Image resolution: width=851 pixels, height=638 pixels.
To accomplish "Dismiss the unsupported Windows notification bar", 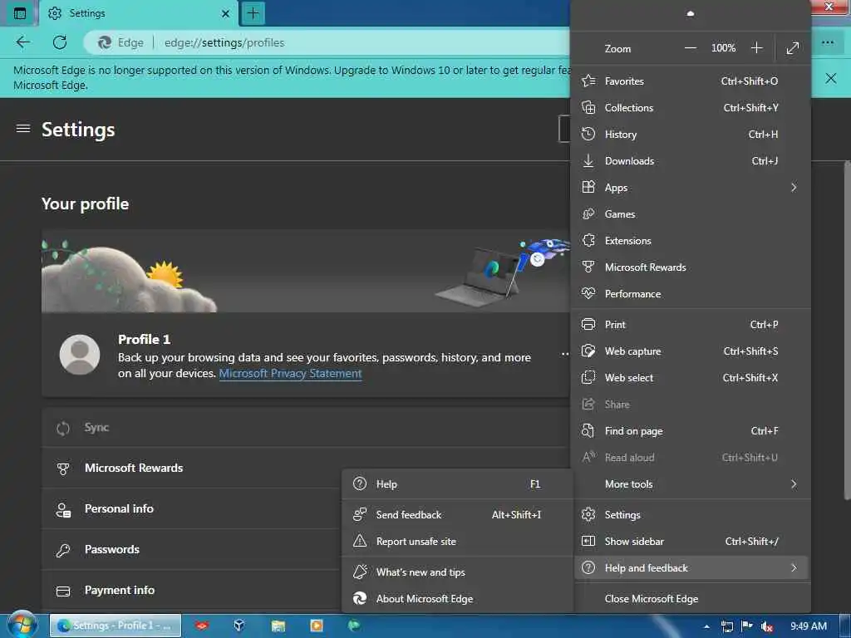I will pos(830,78).
